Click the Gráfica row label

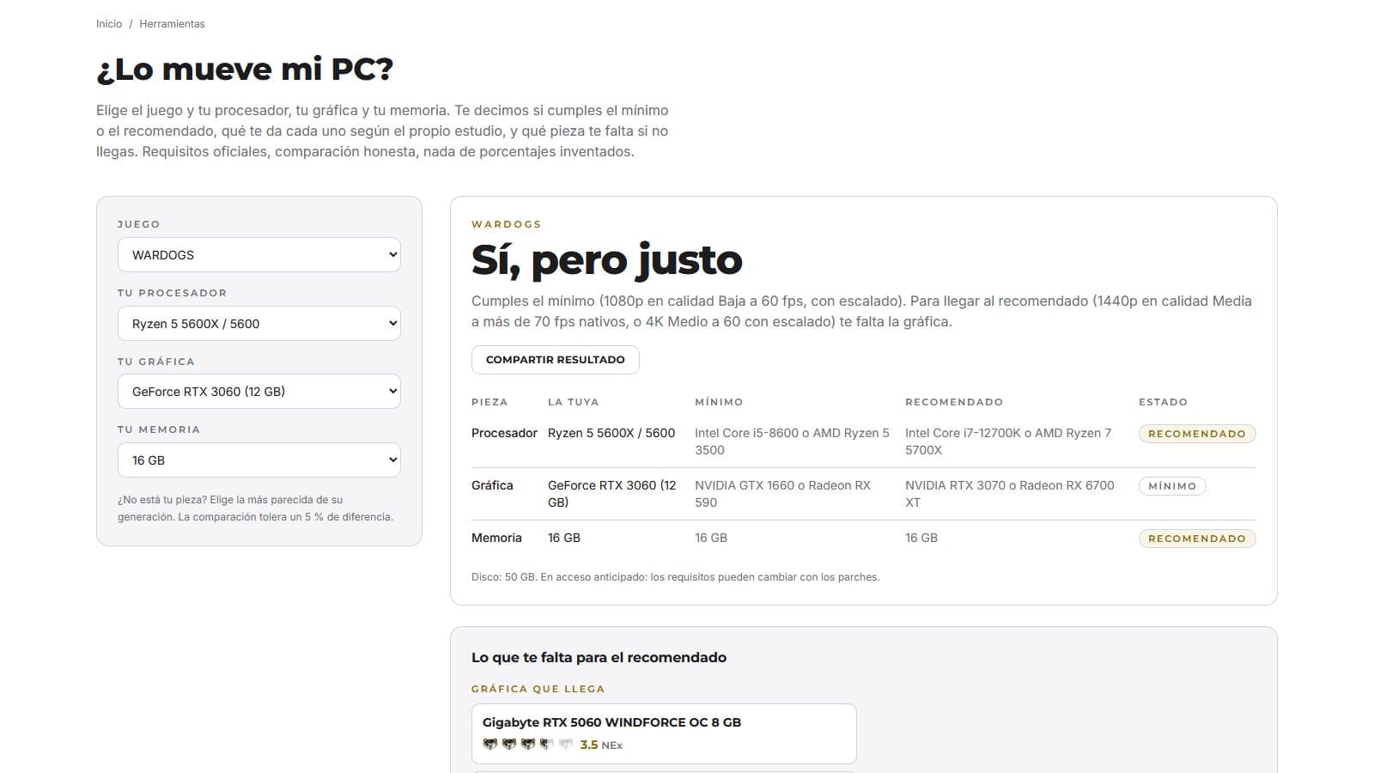pos(492,485)
